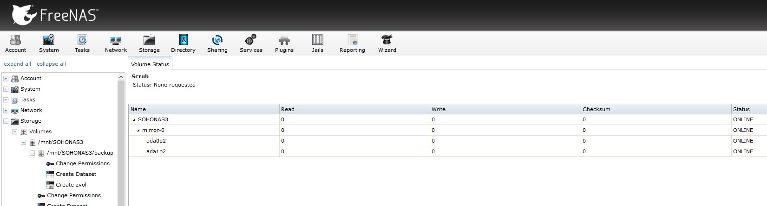Open Change Permissions under /mnt/SOHONAS3/backup
The width and height of the screenshot is (767, 206).
click(x=83, y=163)
